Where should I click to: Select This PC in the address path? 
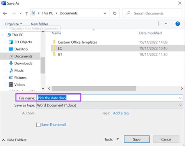click(48, 13)
